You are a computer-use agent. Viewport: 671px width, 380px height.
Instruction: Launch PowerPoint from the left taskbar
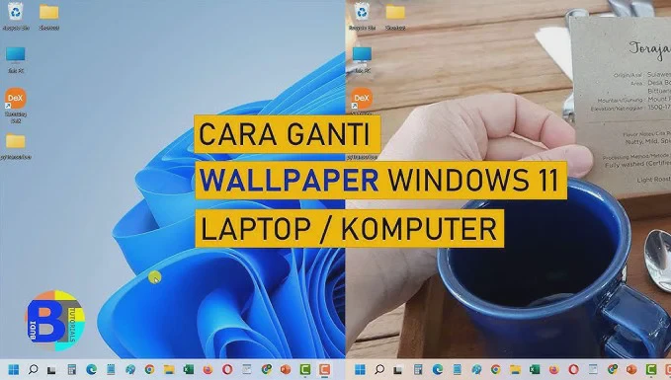[x=286, y=369]
